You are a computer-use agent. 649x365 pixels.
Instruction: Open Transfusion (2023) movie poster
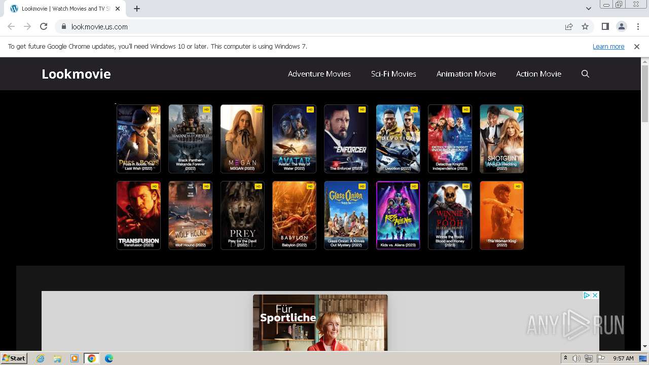[138, 215]
